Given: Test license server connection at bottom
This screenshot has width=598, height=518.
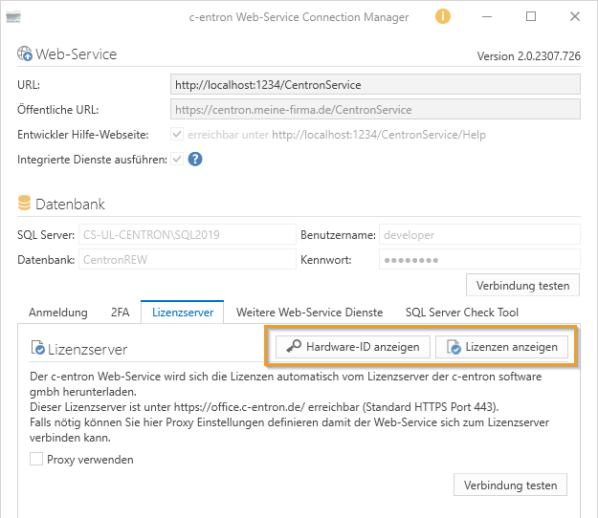Looking at the screenshot, I should 510,485.
